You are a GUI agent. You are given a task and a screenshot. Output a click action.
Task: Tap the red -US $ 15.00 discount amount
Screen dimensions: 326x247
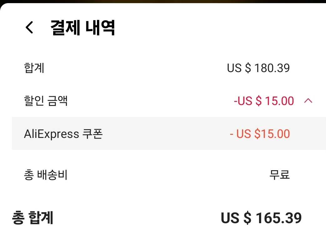pyautogui.click(x=264, y=101)
